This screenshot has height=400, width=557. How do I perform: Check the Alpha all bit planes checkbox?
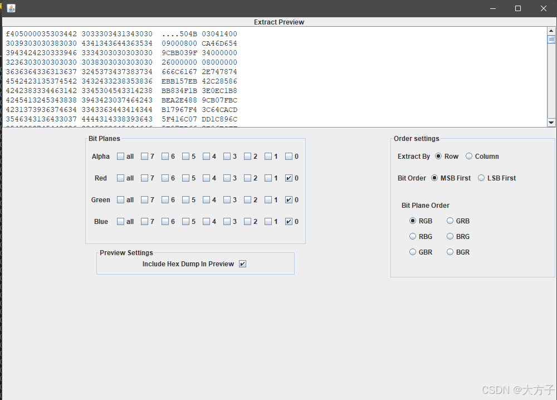click(x=121, y=157)
